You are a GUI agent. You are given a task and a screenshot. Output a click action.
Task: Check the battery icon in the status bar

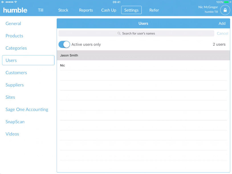pyautogui.click(x=227, y=2)
